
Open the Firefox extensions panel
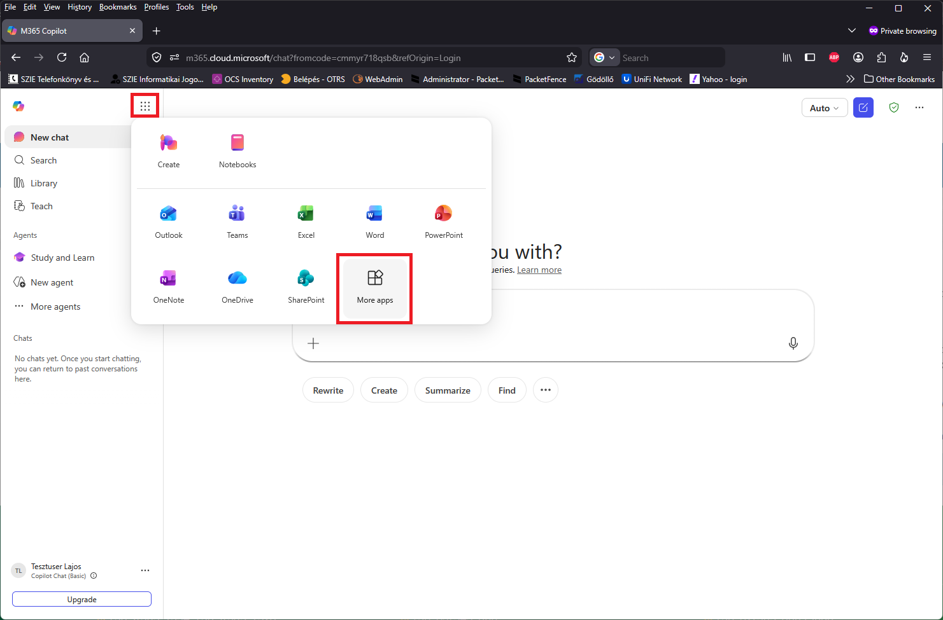click(881, 57)
